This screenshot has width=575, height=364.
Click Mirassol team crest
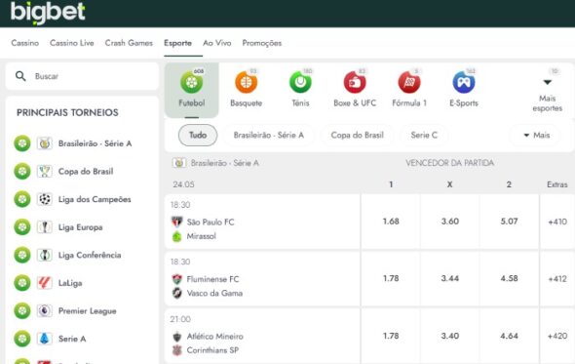177,236
